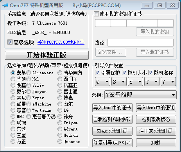Select the 华硕 brand radio button
The height and width of the screenshot is (152, 181).
point(13,79)
